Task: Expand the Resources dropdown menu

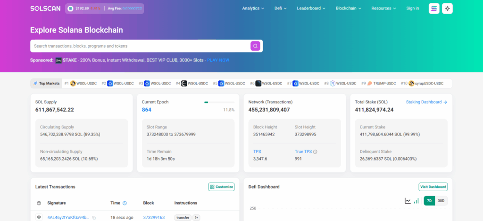Action: tap(384, 8)
